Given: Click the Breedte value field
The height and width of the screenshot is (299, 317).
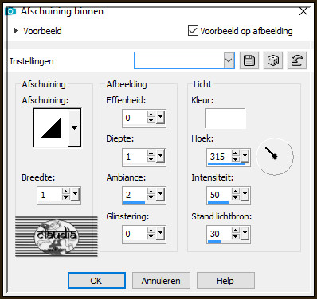Looking at the screenshot, I should pyautogui.click(x=50, y=196).
